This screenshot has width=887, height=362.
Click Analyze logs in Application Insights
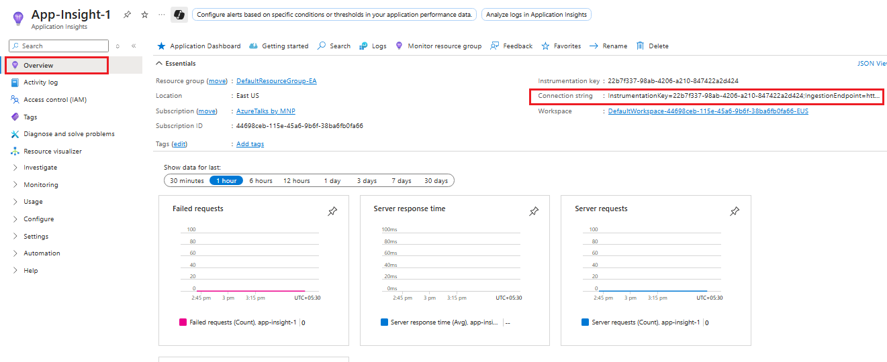(536, 15)
